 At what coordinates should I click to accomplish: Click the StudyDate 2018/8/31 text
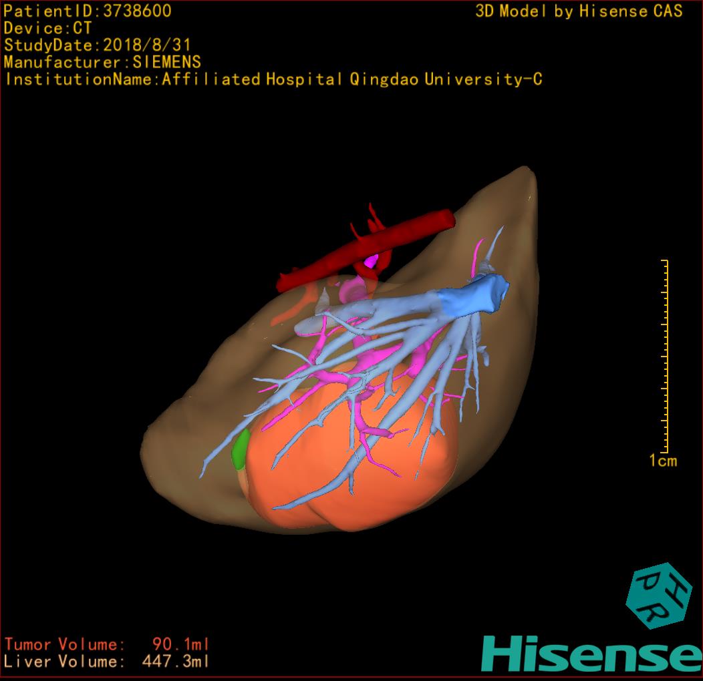click(x=98, y=45)
